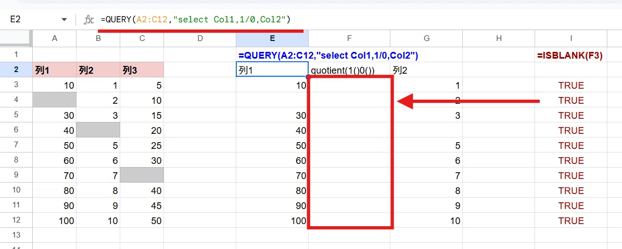Click cell A2 labeled 列1

[54, 70]
